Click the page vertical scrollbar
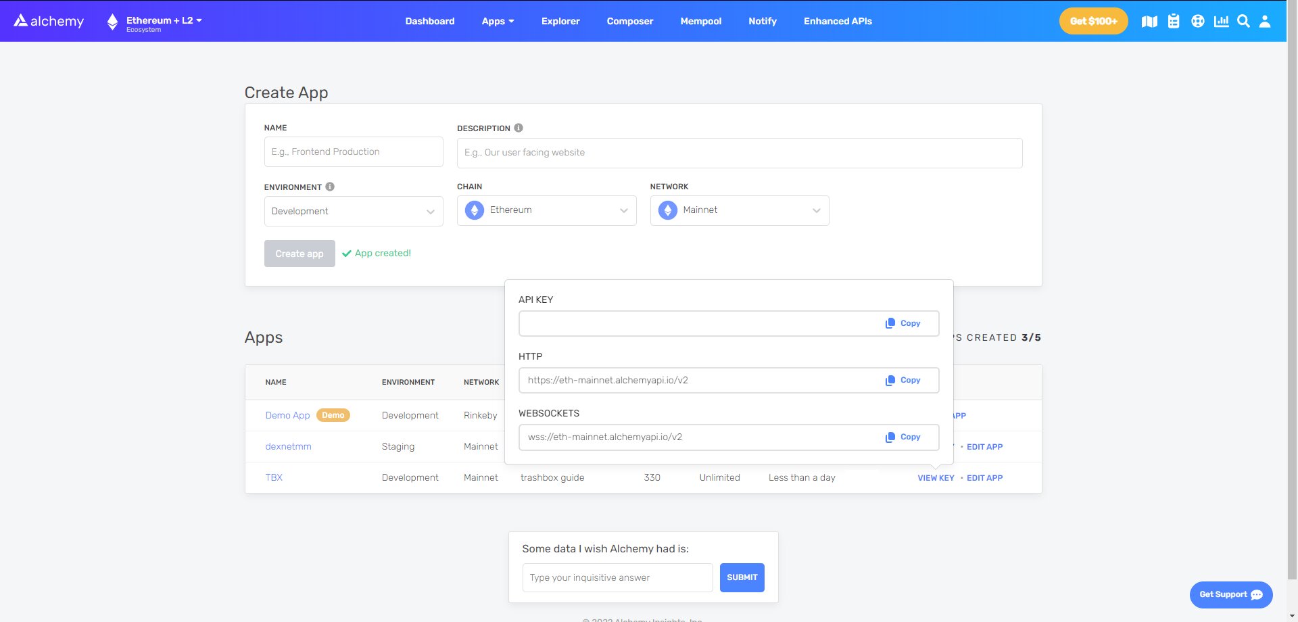This screenshot has height=622, width=1298. [x=1292, y=291]
